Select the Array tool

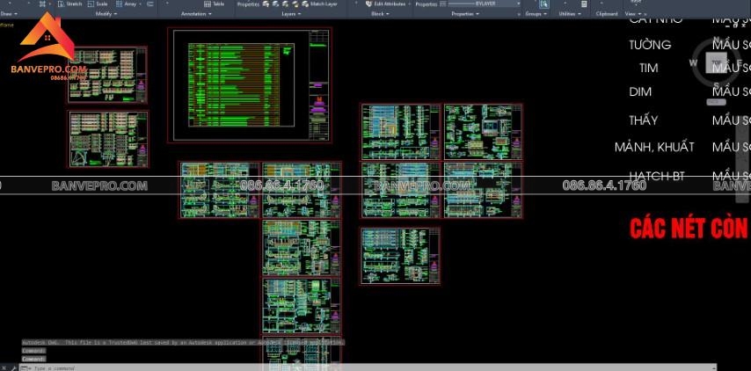127,4
